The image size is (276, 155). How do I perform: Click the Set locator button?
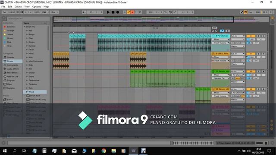tap(214, 28)
